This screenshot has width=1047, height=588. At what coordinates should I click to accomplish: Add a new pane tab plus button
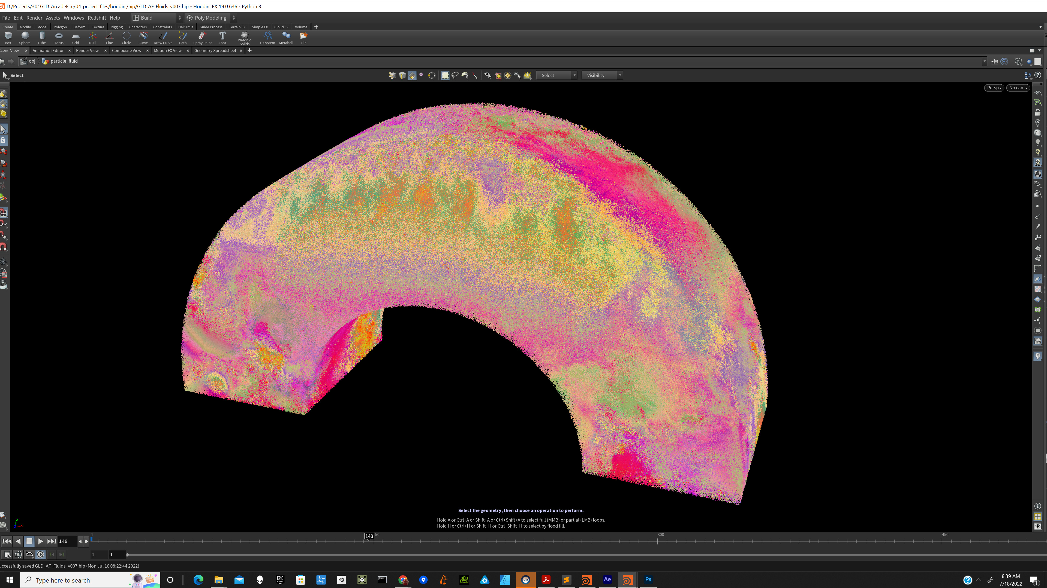tap(249, 50)
